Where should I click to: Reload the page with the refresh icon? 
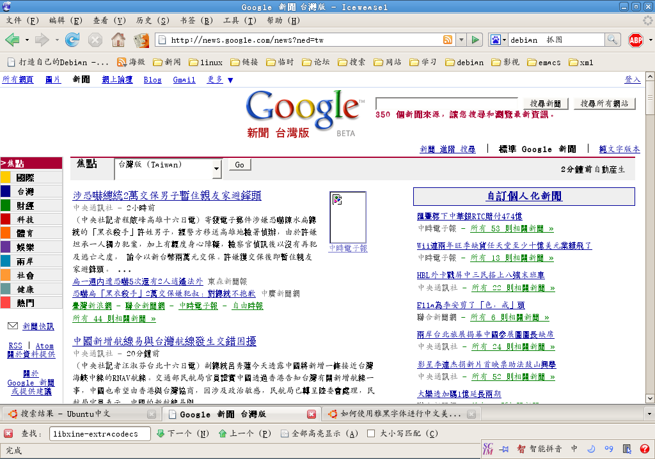tap(72, 40)
